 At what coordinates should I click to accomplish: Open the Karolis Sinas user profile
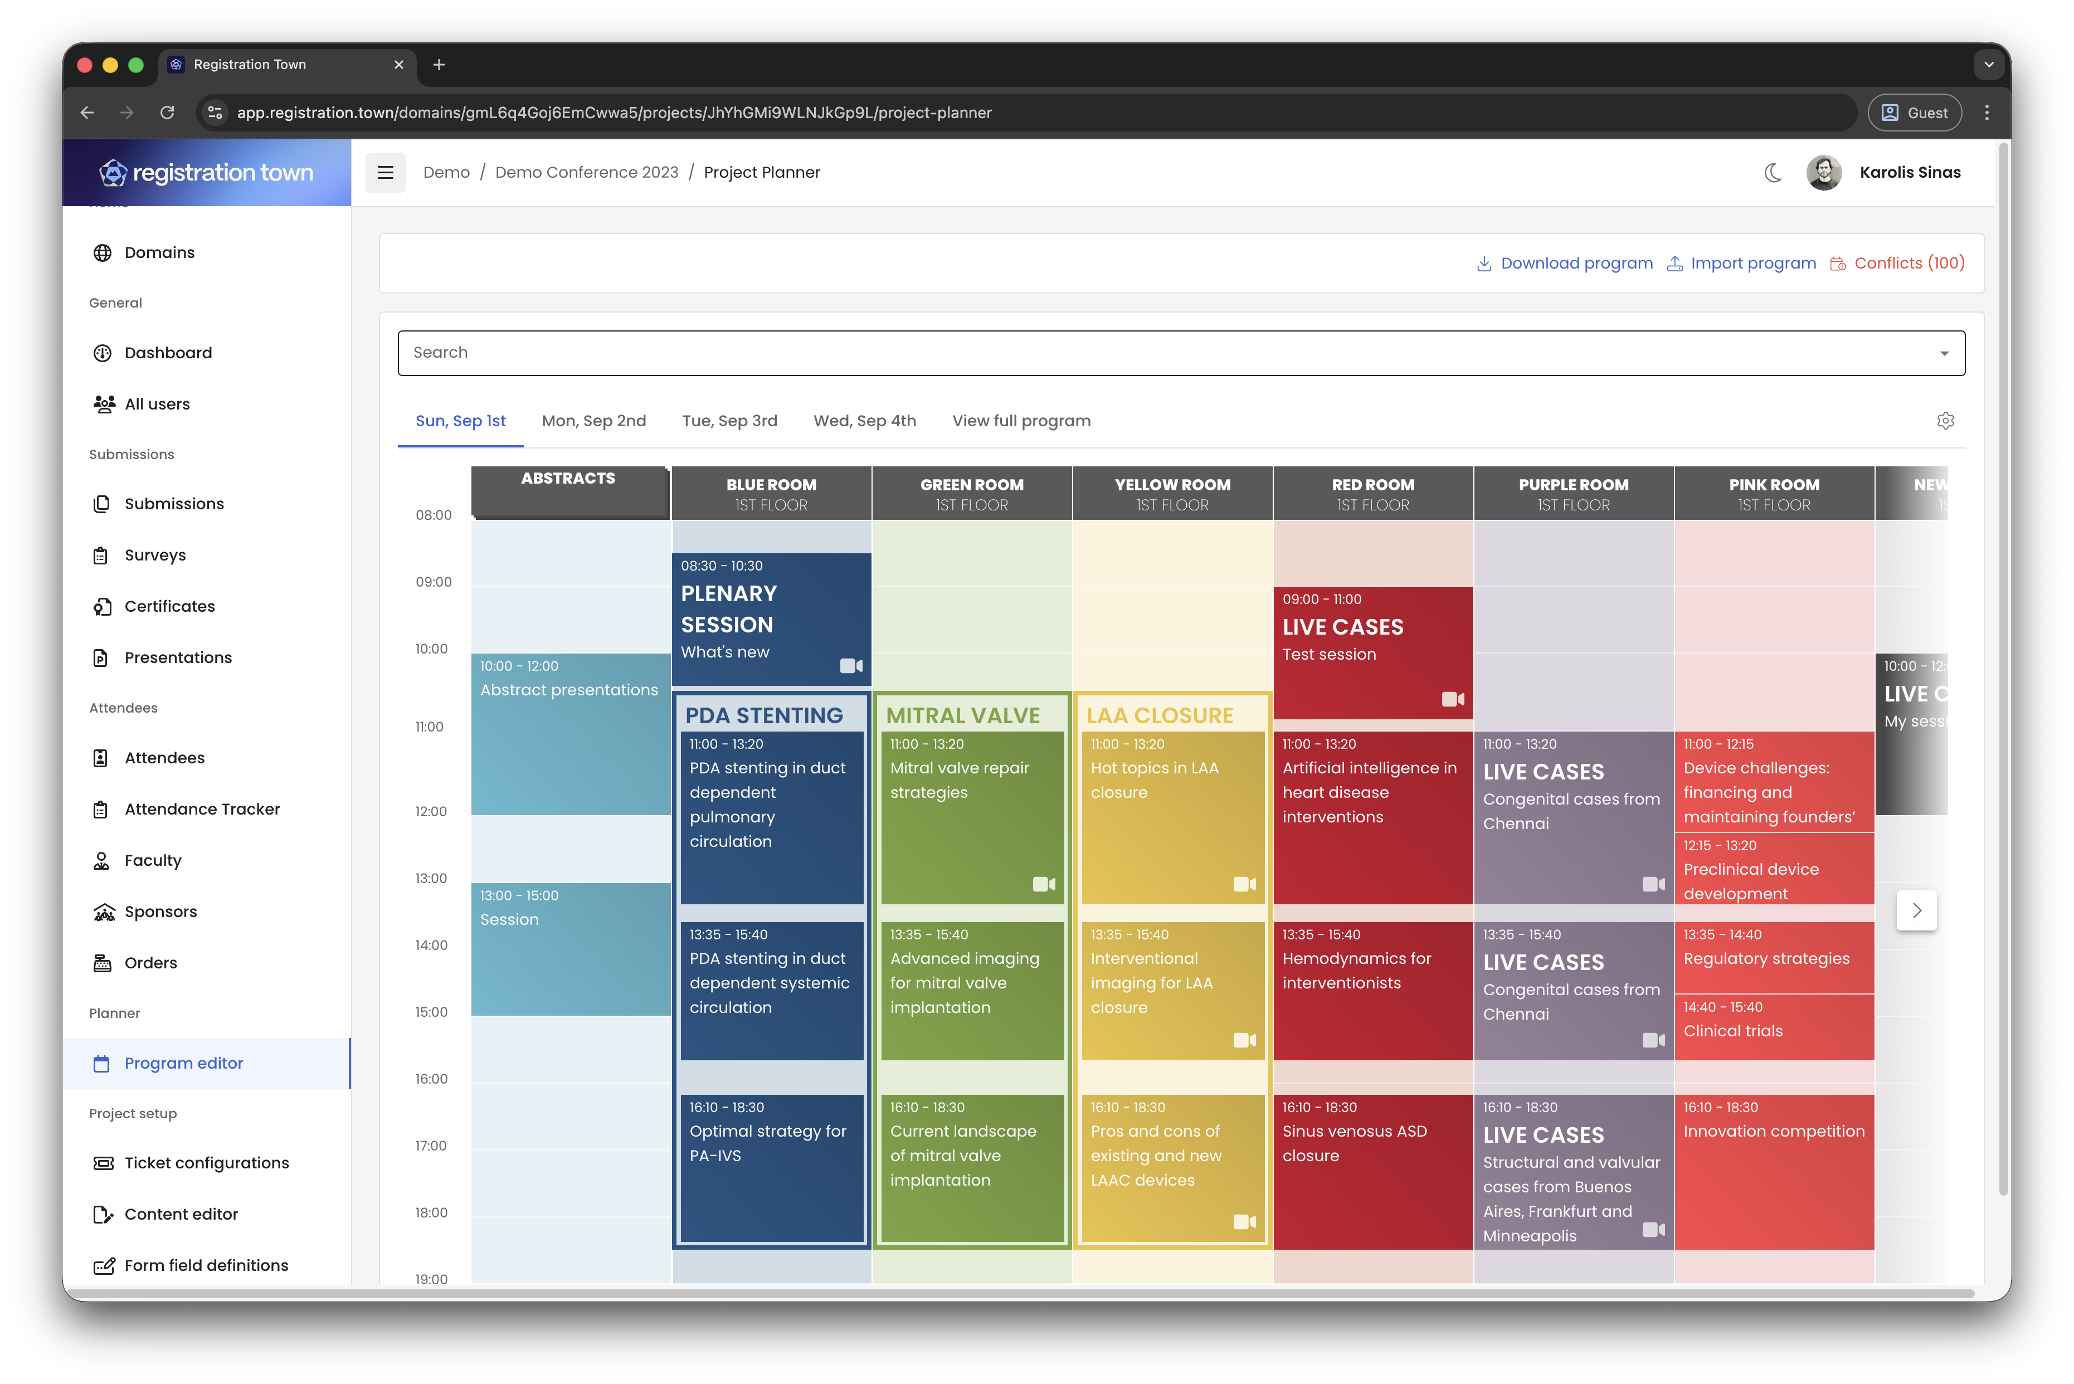1883,172
